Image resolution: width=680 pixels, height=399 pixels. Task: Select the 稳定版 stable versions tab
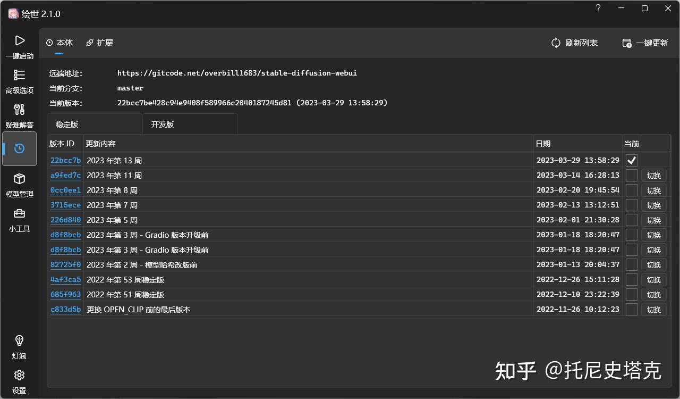click(x=95, y=124)
